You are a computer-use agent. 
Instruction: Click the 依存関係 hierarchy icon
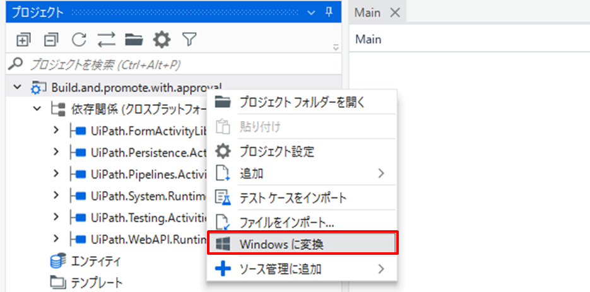click(57, 109)
